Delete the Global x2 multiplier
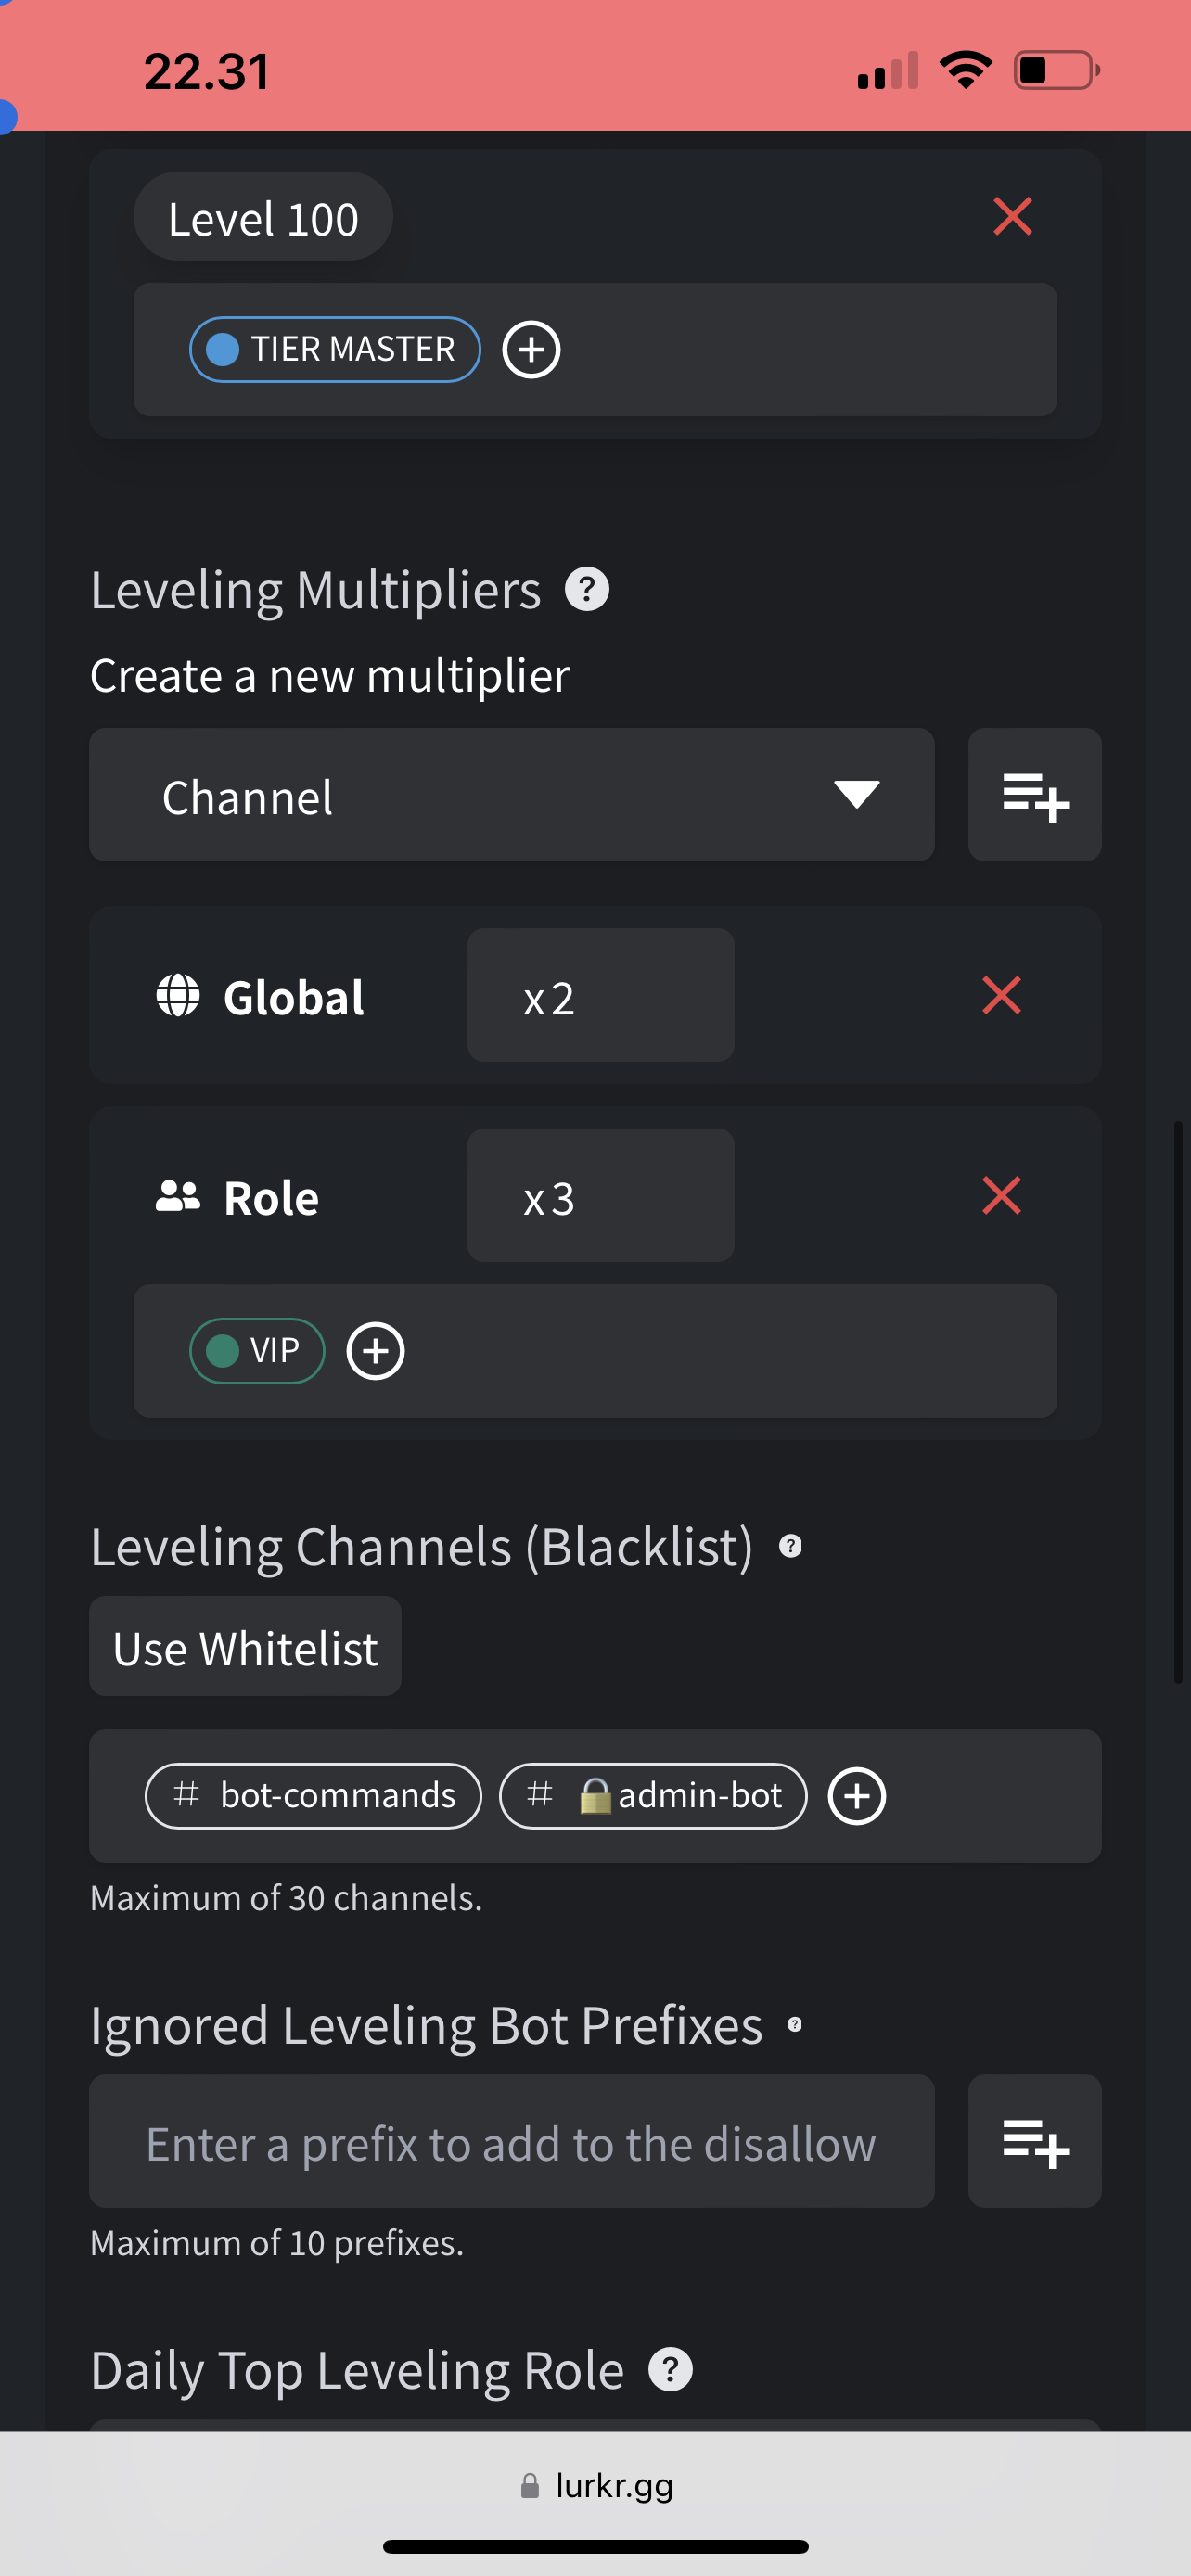The height and width of the screenshot is (2576, 1191). pyautogui.click(x=1001, y=995)
